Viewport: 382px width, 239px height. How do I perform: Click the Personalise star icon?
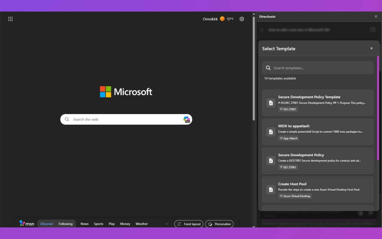tap(210, 224)
